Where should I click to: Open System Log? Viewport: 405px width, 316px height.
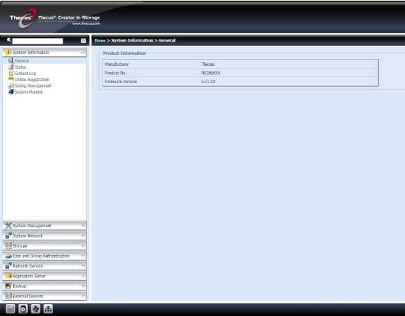tap(25, 73)
